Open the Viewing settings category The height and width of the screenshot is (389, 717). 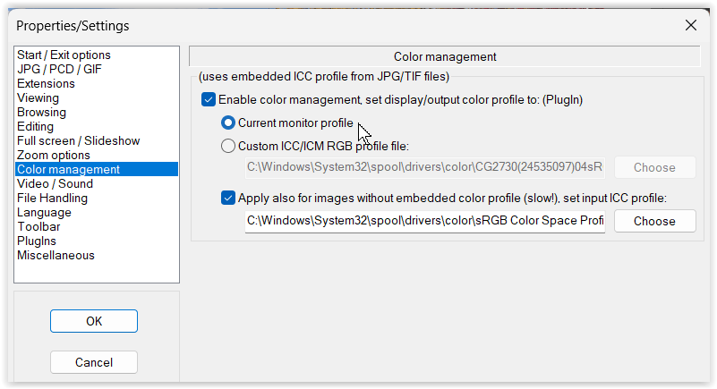(38, 98)
